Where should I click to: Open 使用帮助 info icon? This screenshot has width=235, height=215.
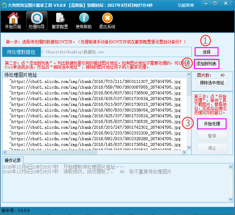click(x=84, y=21)
